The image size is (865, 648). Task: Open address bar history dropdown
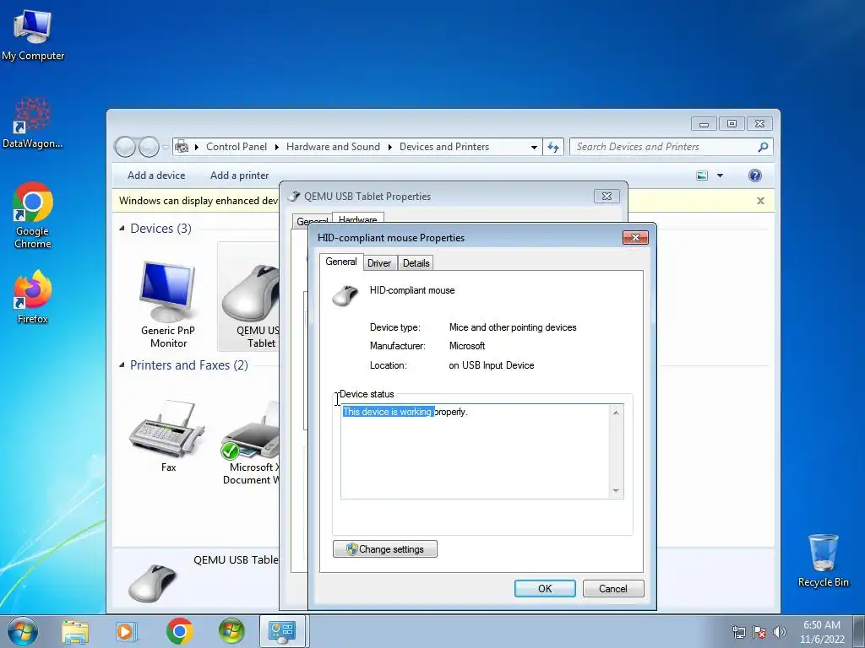[x=534, y=147]
